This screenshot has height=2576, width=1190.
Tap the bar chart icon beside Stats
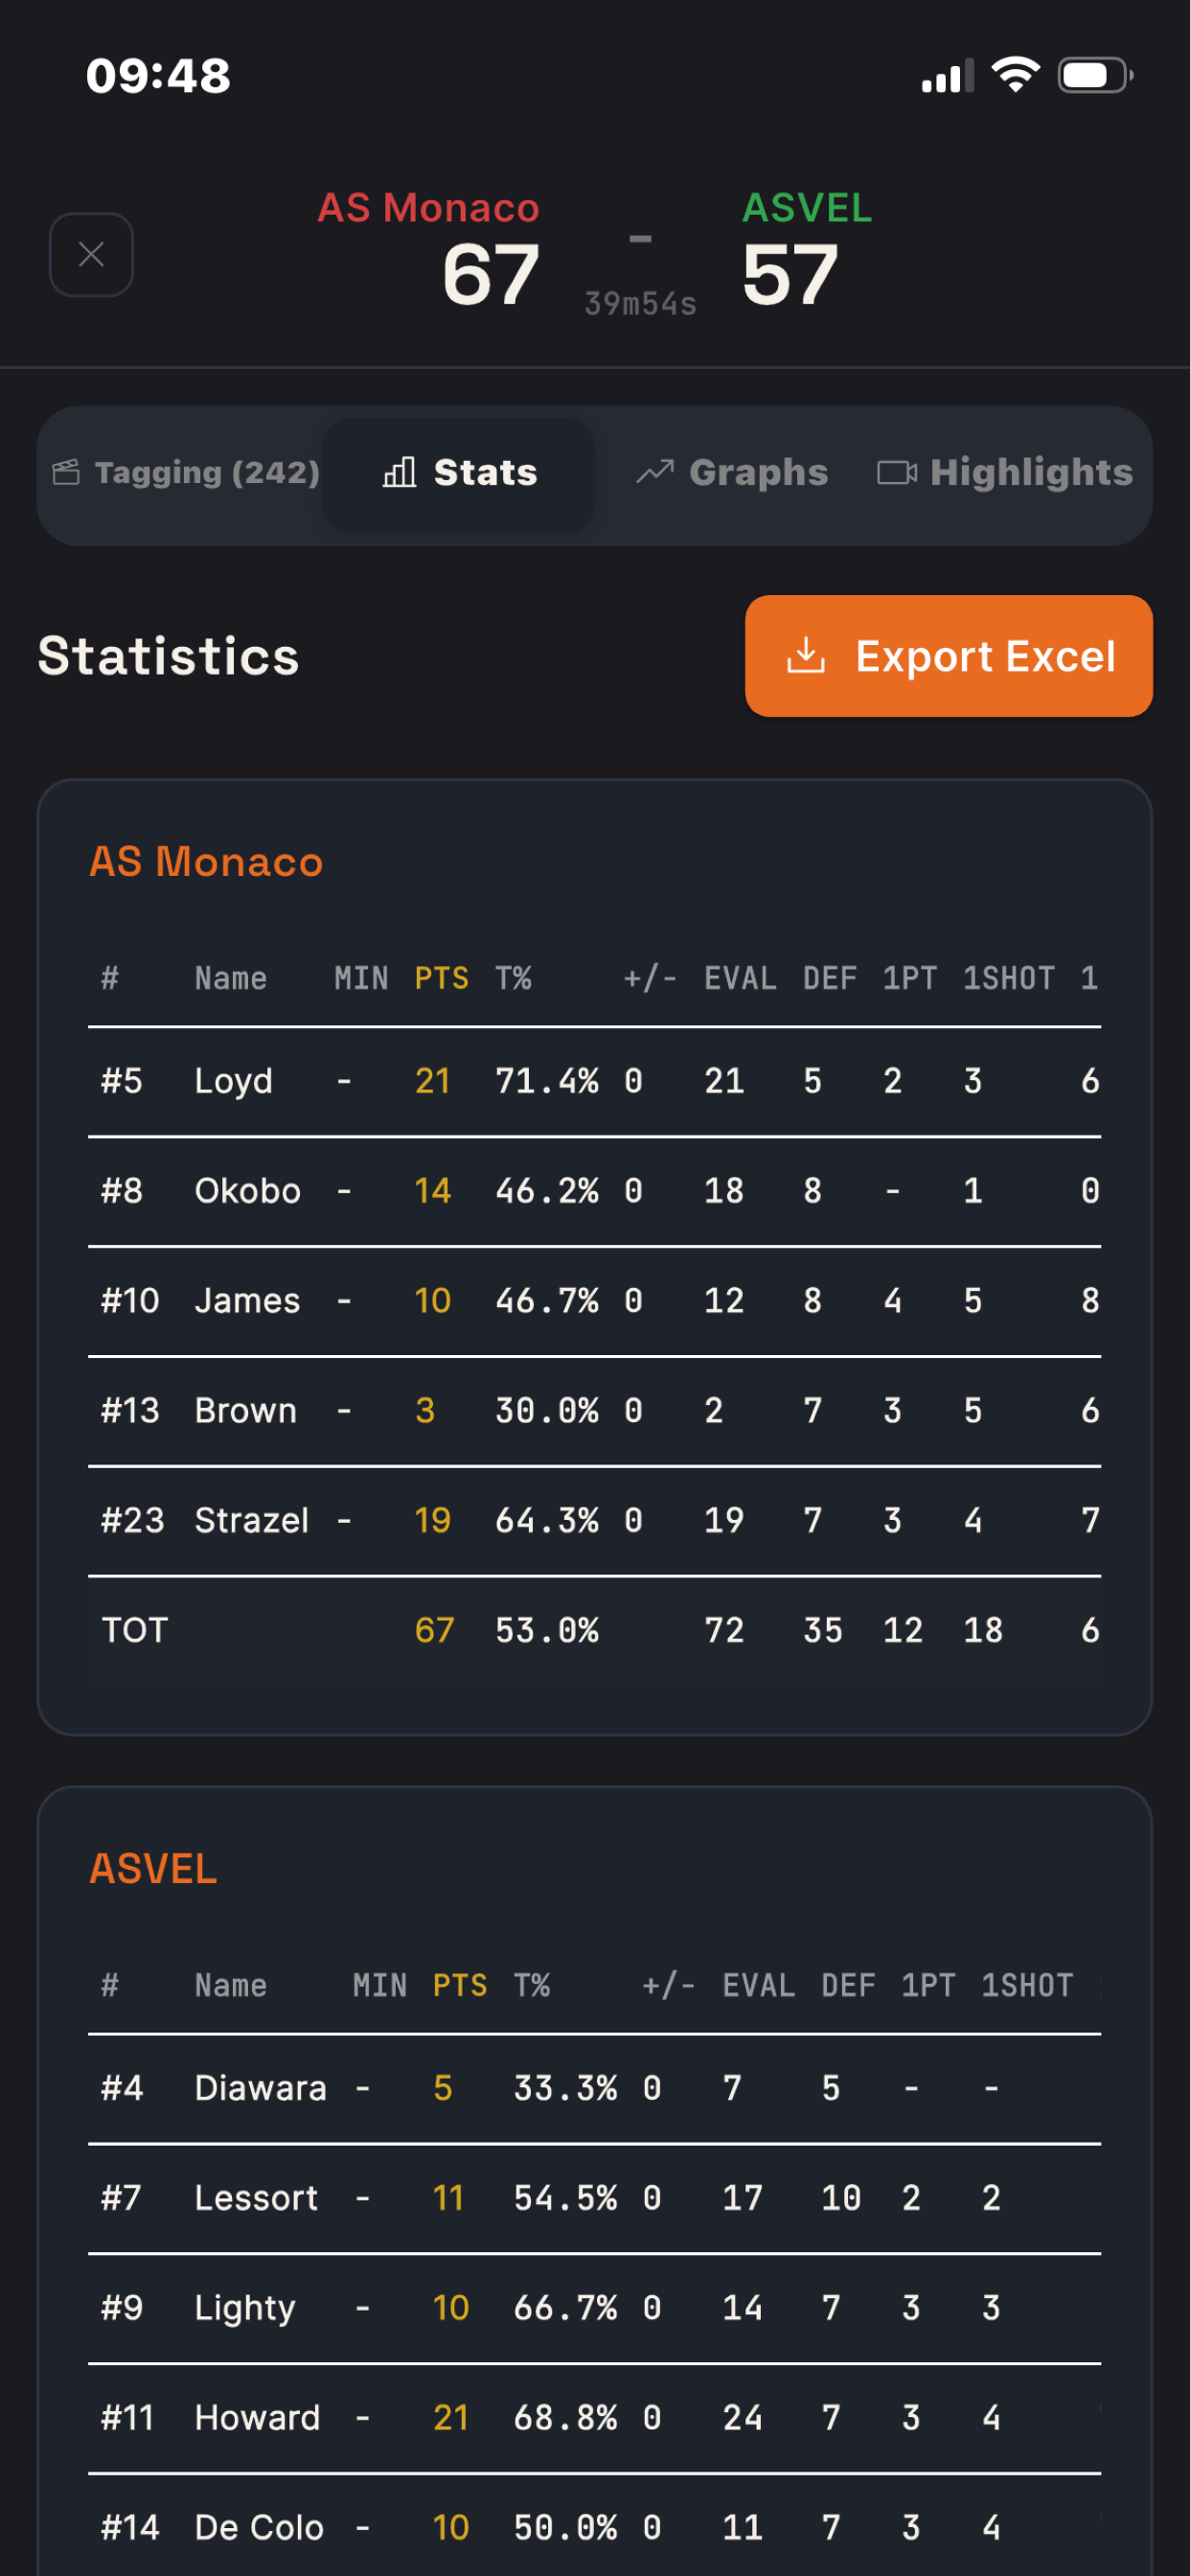[399, 473]
